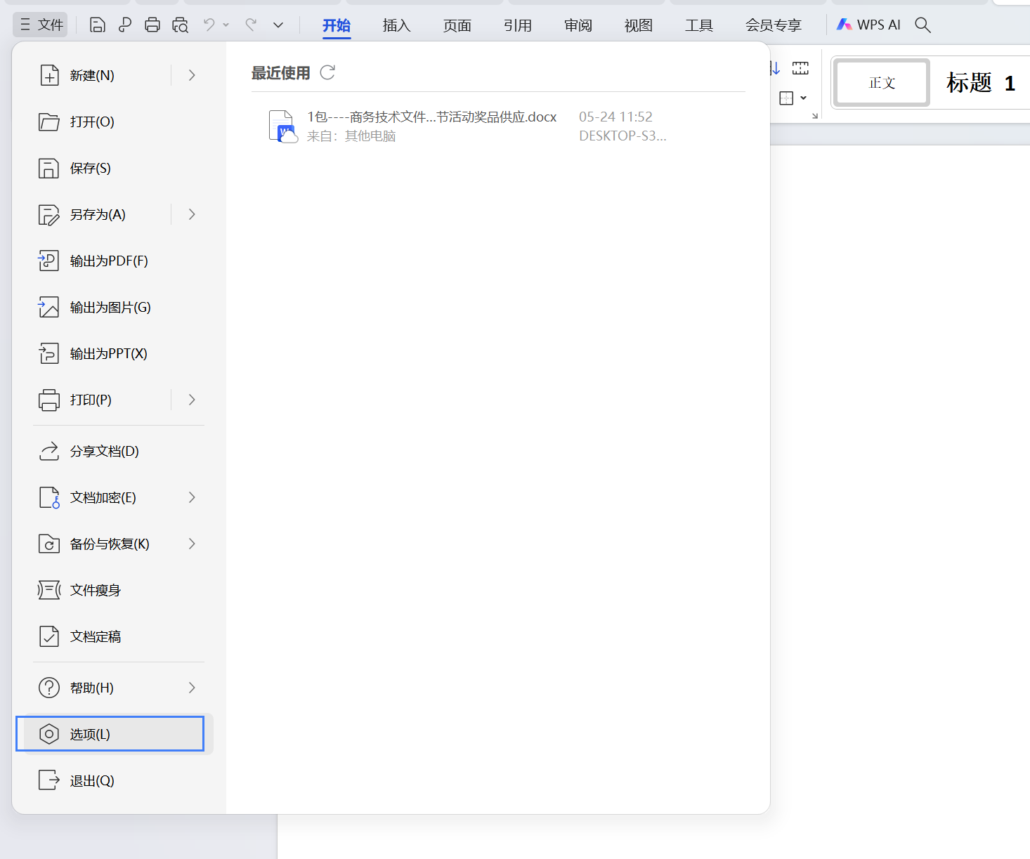This screenshot has width=1030, height=859.
Task: Click the 帮助(H) question mark icon
Action: pyautogui.click(x=49, y=688)
